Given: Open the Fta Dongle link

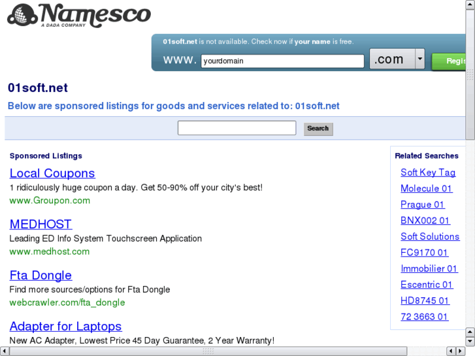Looking at the screenshot, I should pos(41,275).
